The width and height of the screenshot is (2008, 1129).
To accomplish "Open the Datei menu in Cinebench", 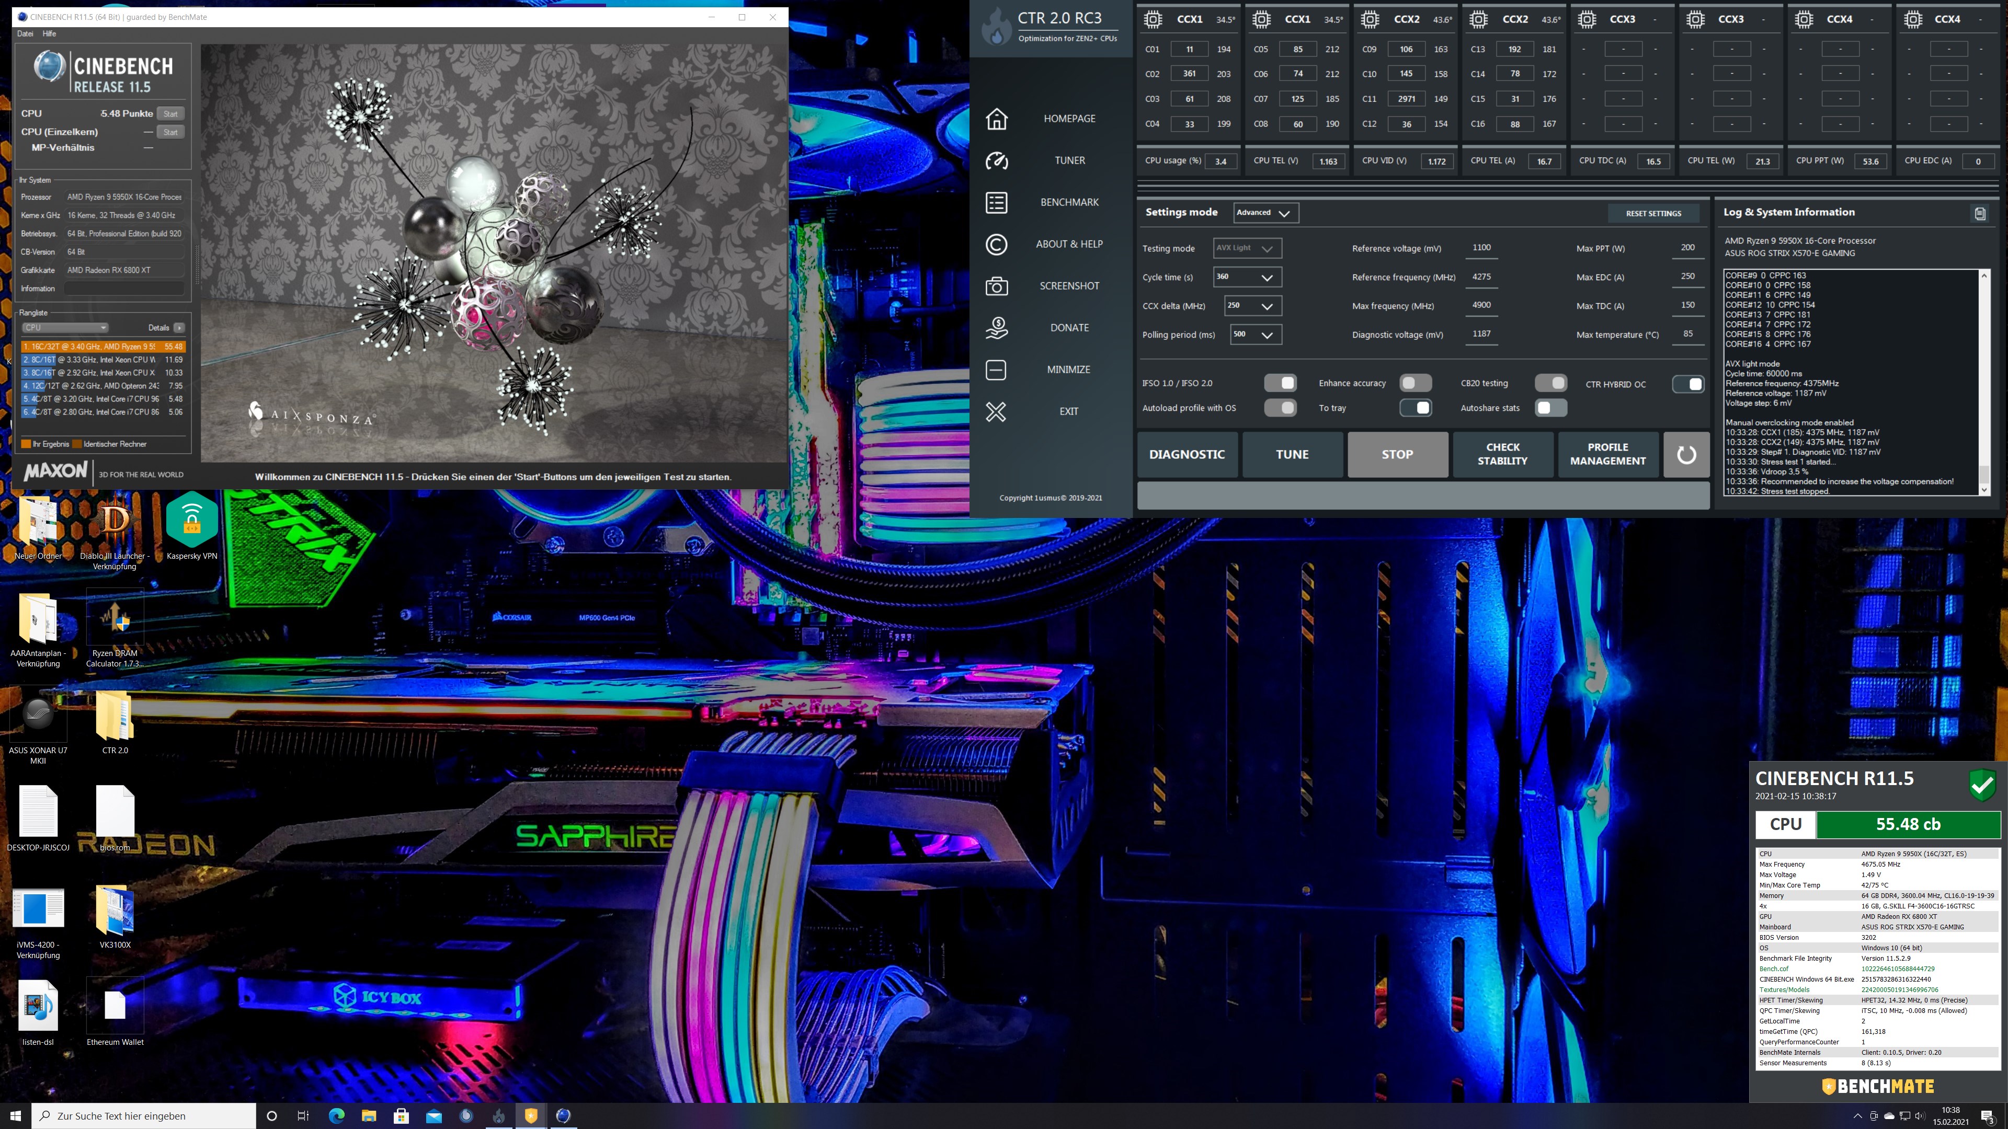I will 25,33.
